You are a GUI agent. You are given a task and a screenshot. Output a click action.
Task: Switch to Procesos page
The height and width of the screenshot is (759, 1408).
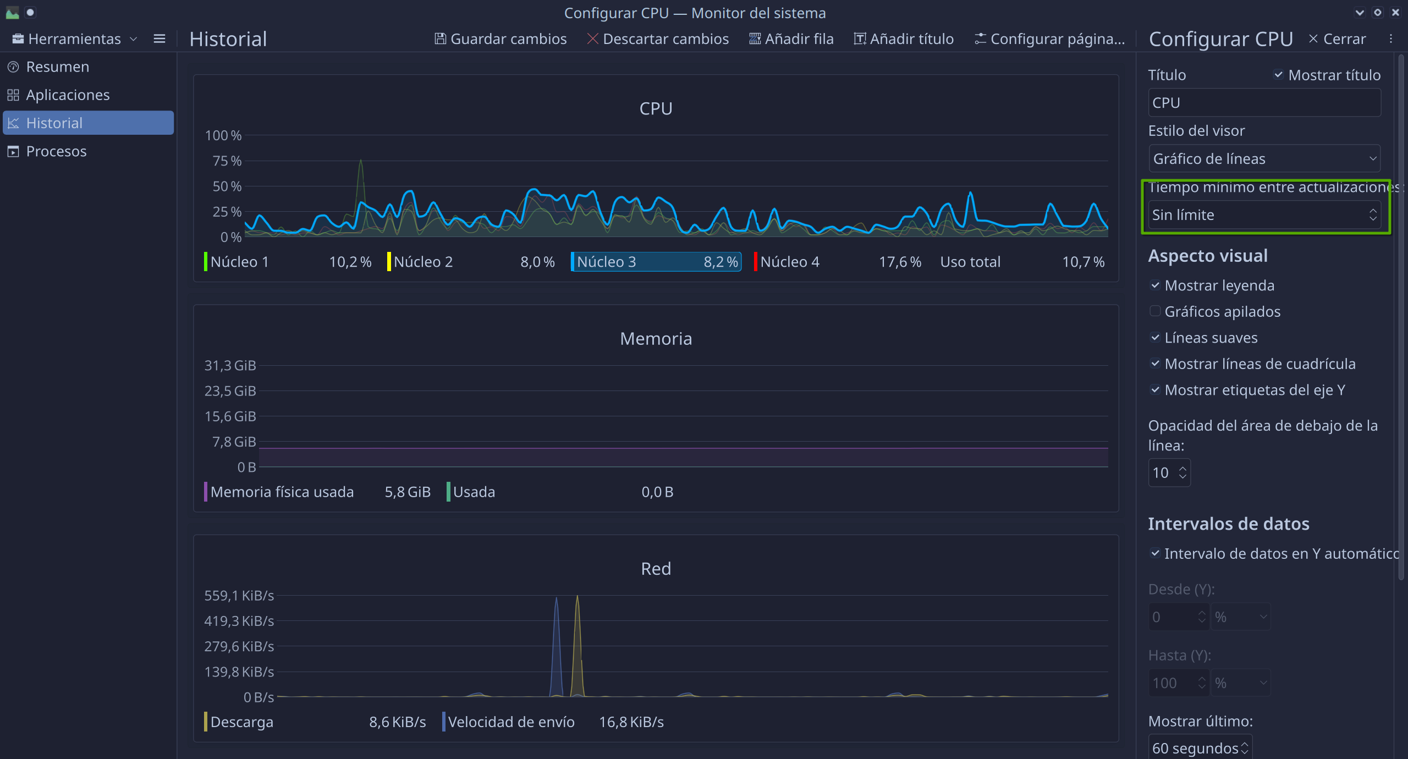[x=56, y=151]
